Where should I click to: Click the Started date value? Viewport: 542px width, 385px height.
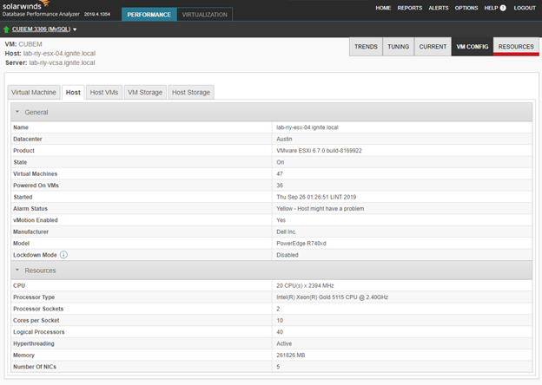tap(316, 197)
